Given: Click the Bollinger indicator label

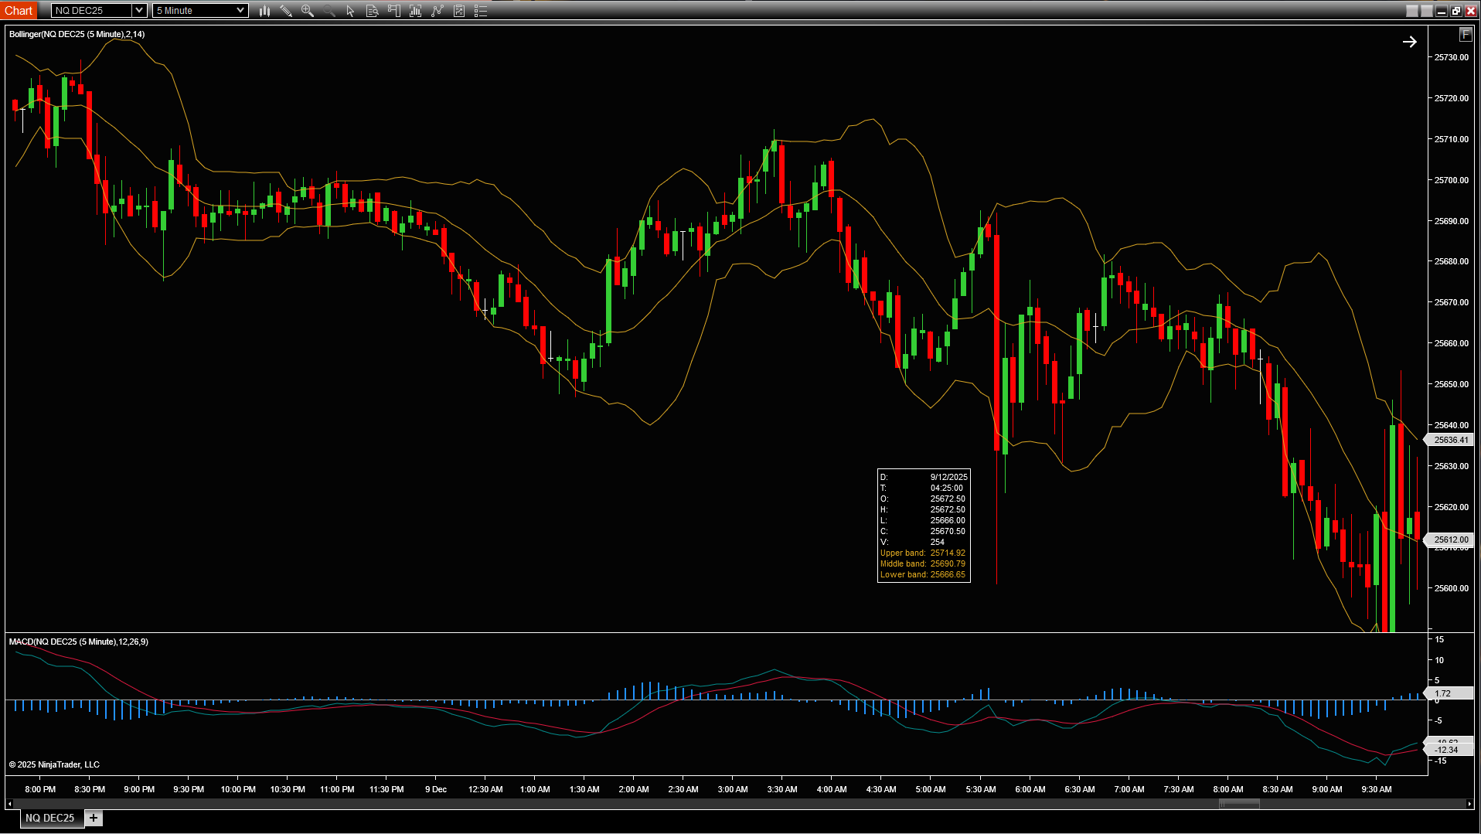Looking at the screenshot, I should point(77,34).
